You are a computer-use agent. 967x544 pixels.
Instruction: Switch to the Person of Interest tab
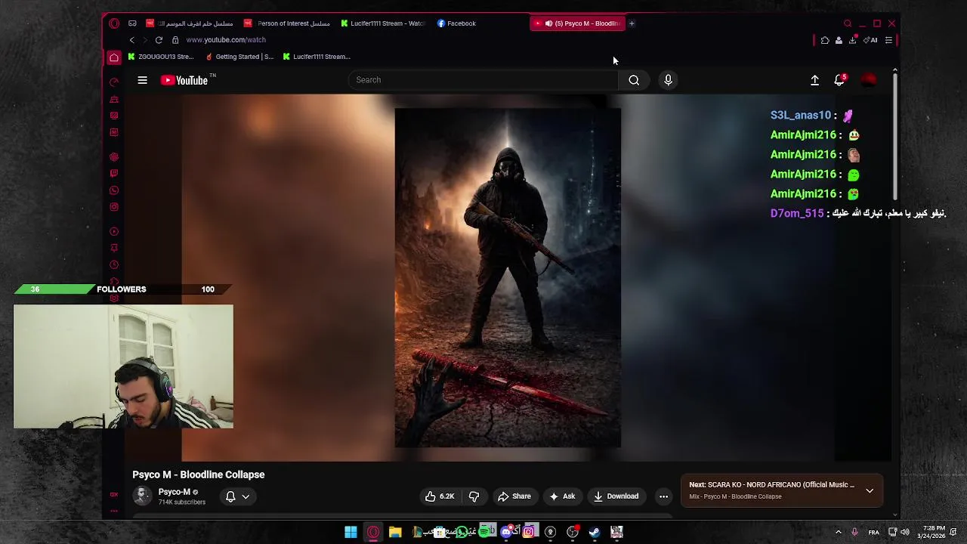[287, 23]
